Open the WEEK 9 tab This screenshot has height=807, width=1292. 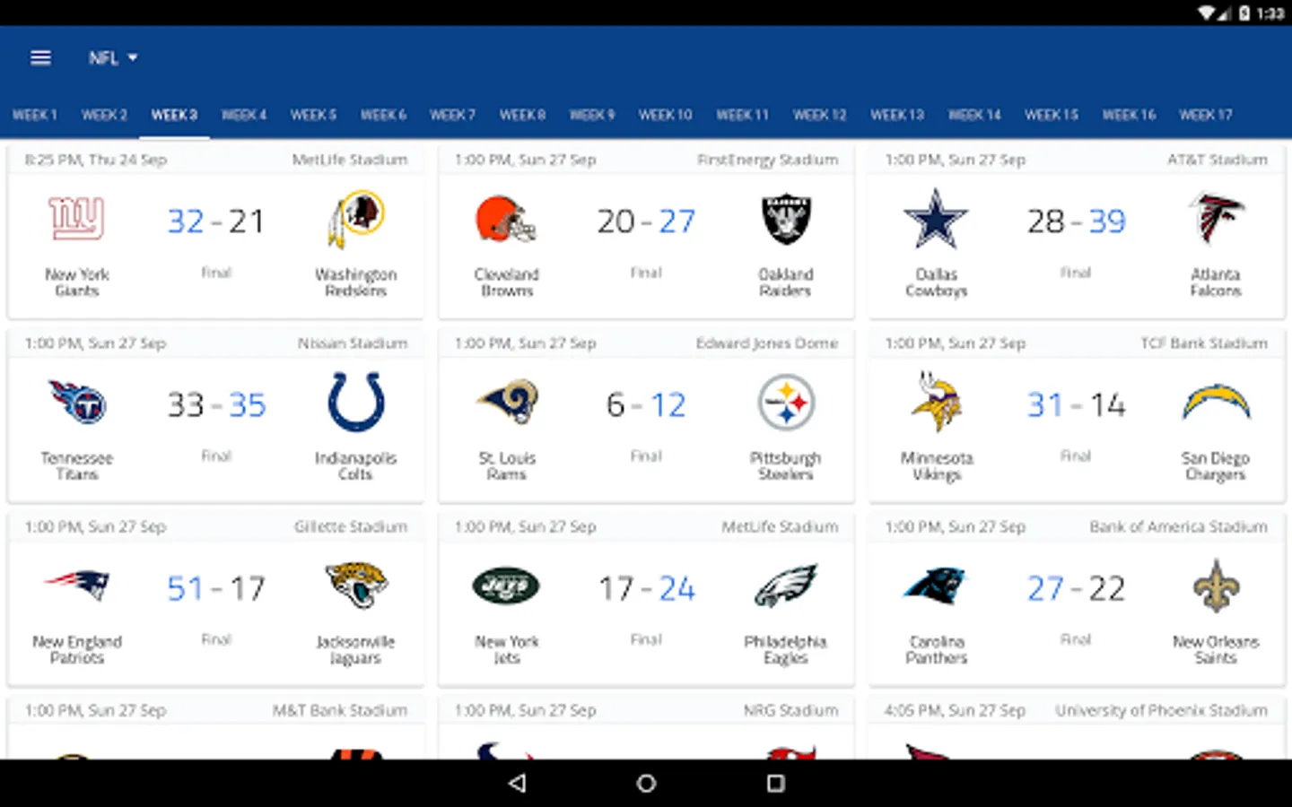tap(592, 115)
